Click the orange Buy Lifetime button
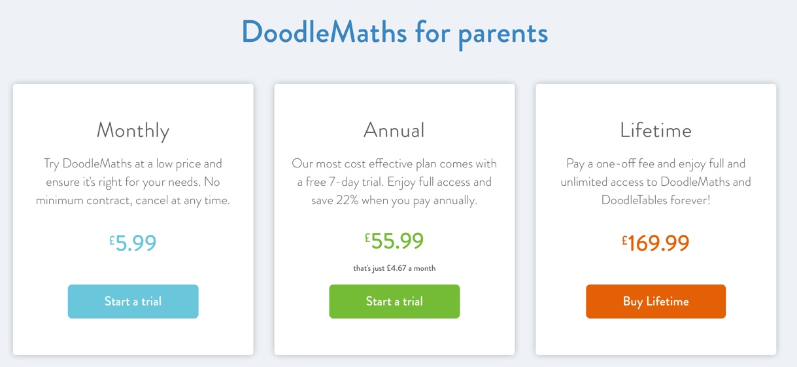This screenshot has width=797, height=367. tap(656, 302)
